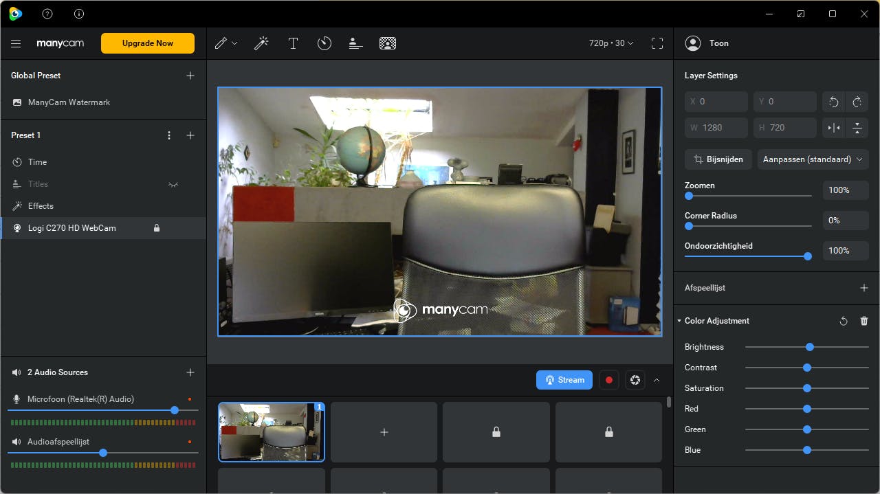Select the Logi C270 HD WebCam layer
The image size is (880, 494).
click(x=103, y=228)
